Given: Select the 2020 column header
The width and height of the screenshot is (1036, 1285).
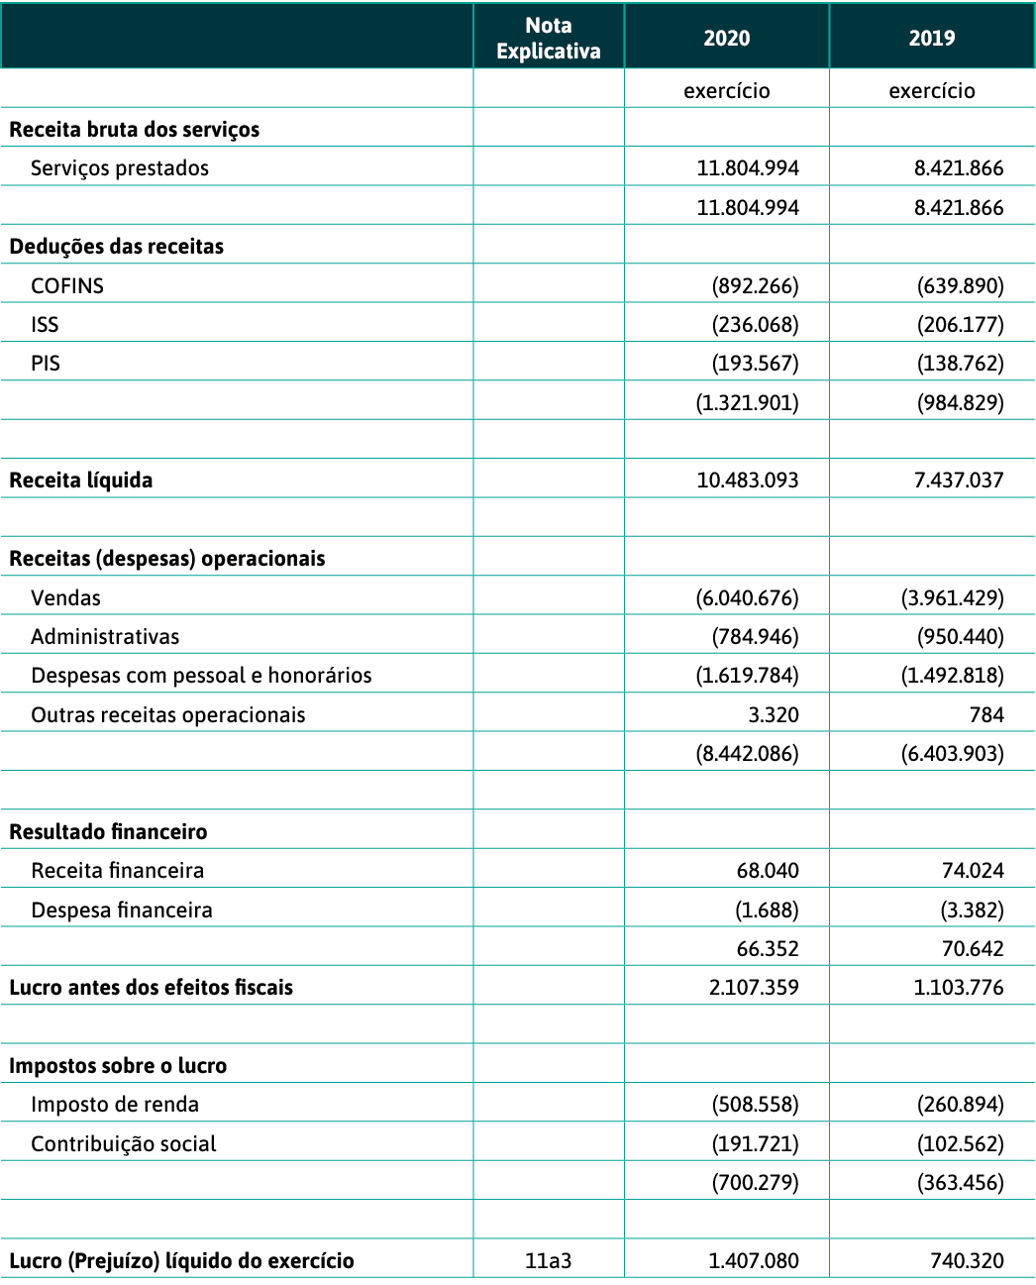Looking at the screenshot, I should point(726,39).
